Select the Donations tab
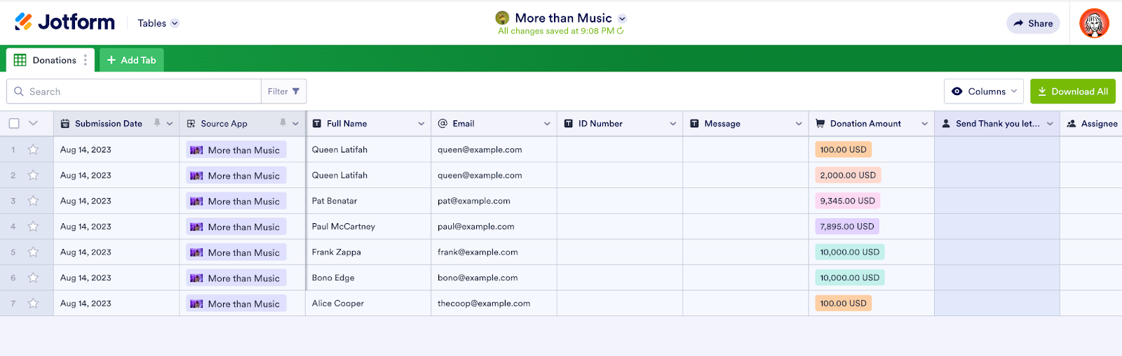The image size is (1122, 356). 46,60
